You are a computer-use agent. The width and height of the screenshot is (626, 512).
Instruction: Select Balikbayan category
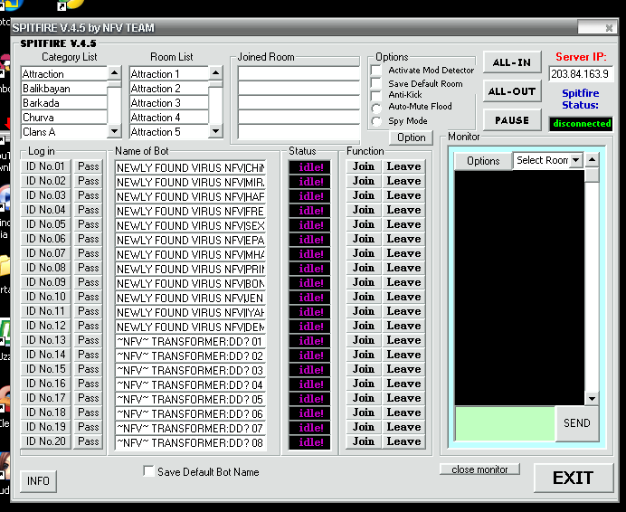pos(64,89)
